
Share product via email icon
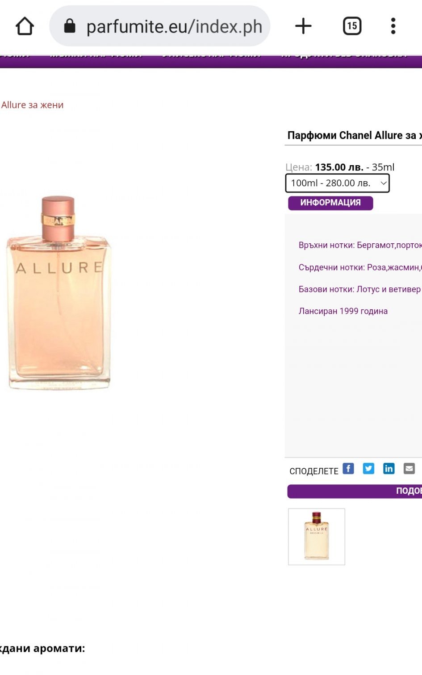[409, 468]
